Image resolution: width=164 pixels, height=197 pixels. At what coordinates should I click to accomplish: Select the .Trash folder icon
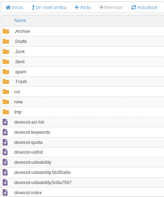(x=6, y=81)
